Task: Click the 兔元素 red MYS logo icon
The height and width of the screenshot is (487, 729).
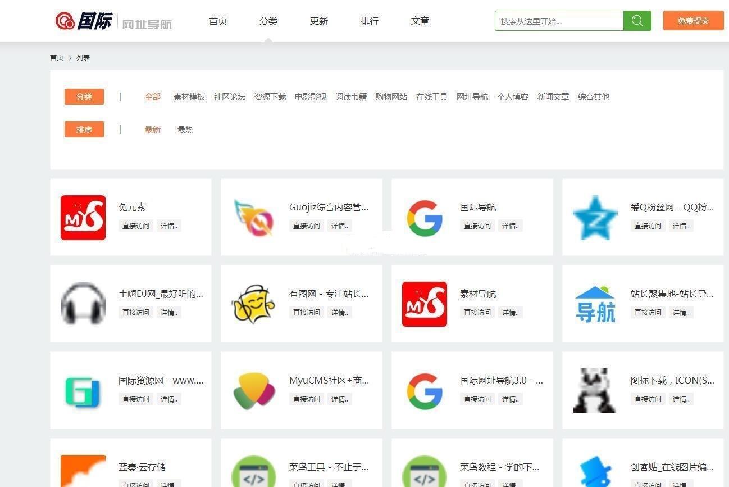Action: pos(83,217)
